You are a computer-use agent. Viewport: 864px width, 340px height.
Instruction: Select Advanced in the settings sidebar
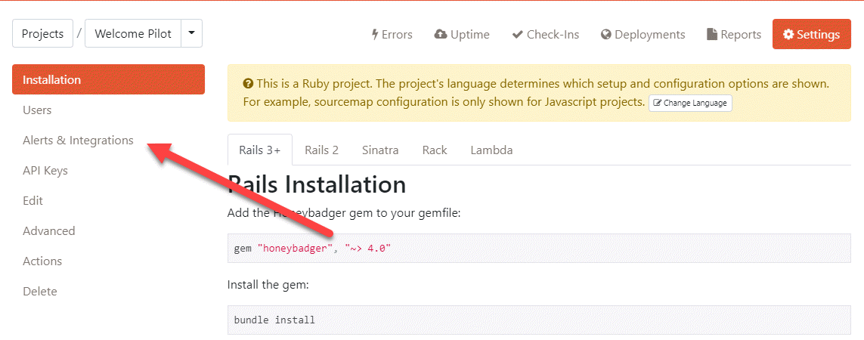point(49,231)
